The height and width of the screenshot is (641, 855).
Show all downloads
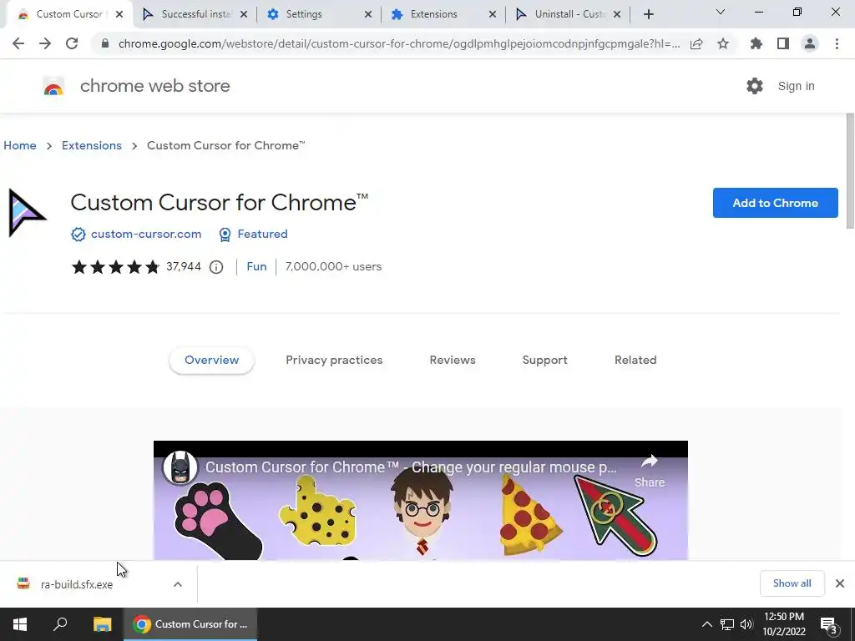[792, 583]
